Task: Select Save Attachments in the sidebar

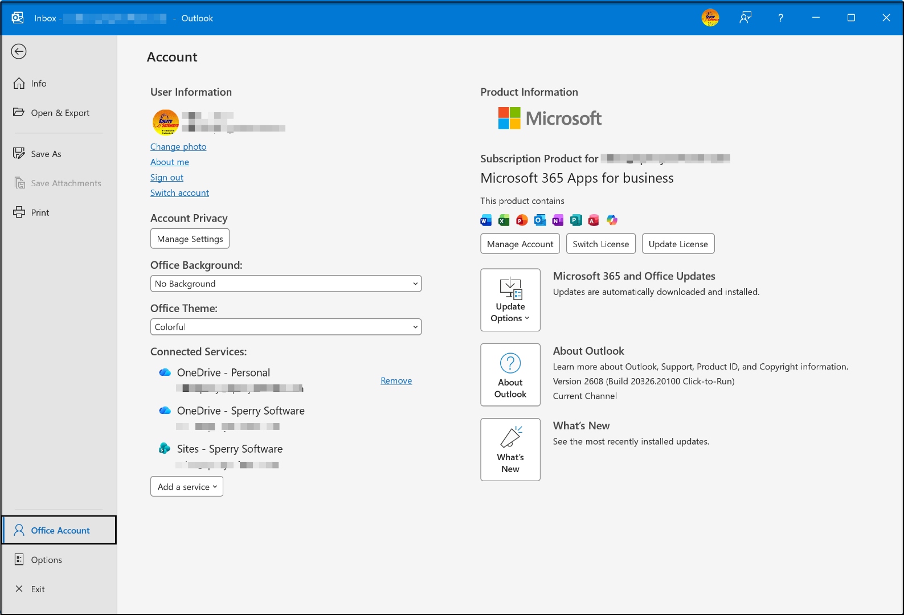Action: coord(59,183)
